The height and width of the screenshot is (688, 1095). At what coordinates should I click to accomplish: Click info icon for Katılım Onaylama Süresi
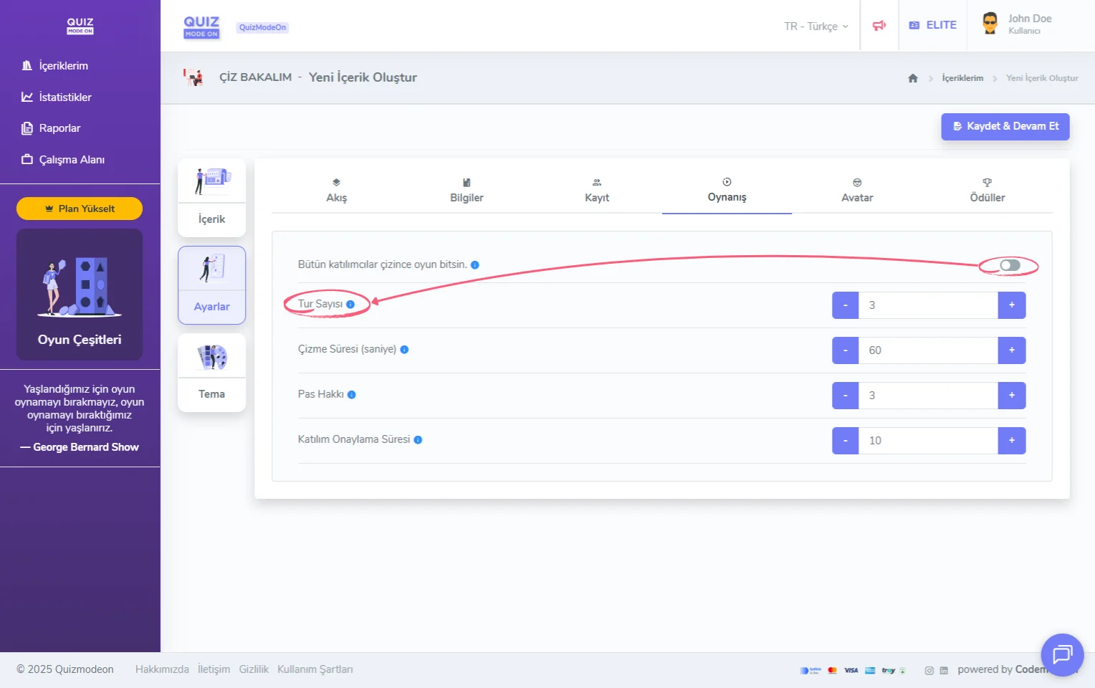tap(418, 440)
